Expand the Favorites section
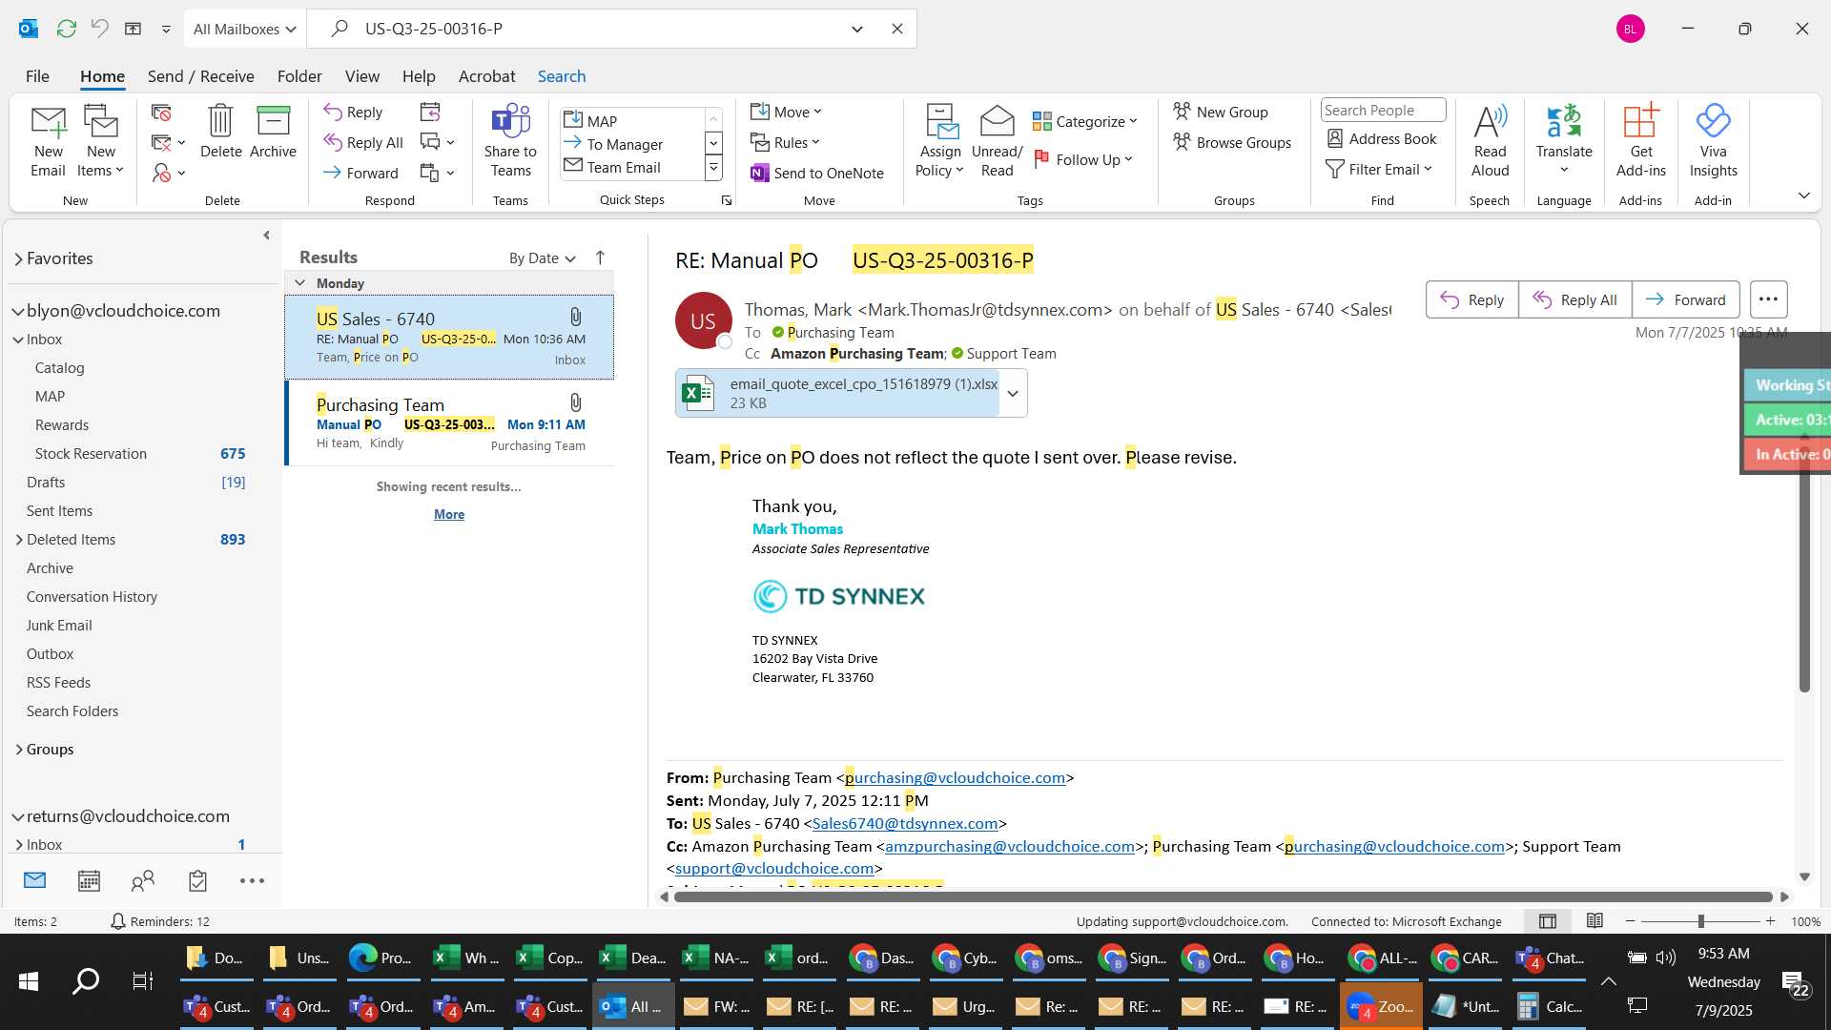 18,258
